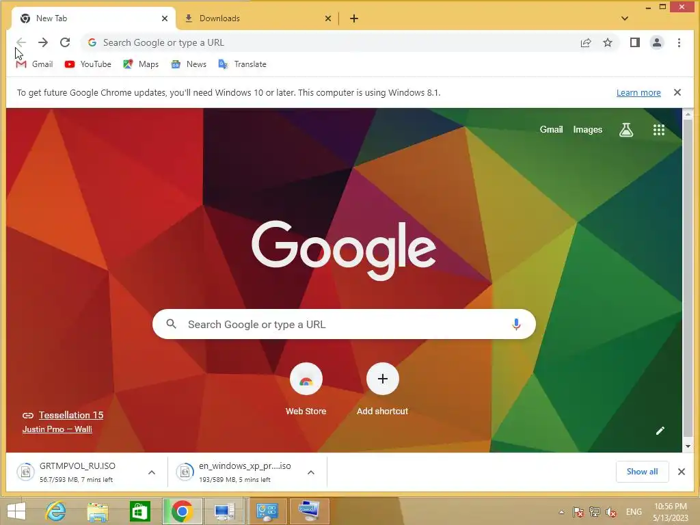Open the YouTube bookmark
Image resolution: width=700 pixels, height=525 pixels.
click(x=88, y=64)
